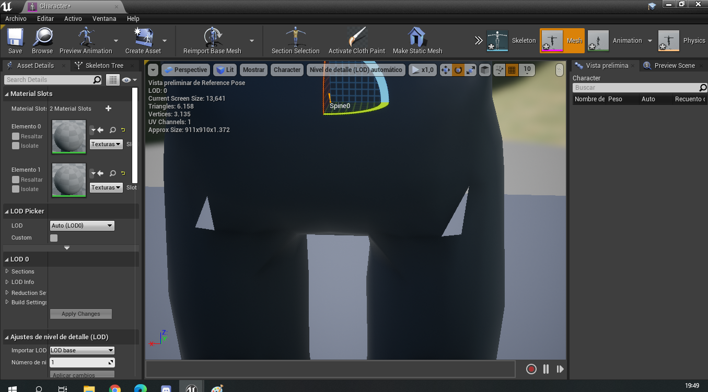708x392 pixels.
Task: Switch to the Mesh editor mode
Action: [562, 41]
